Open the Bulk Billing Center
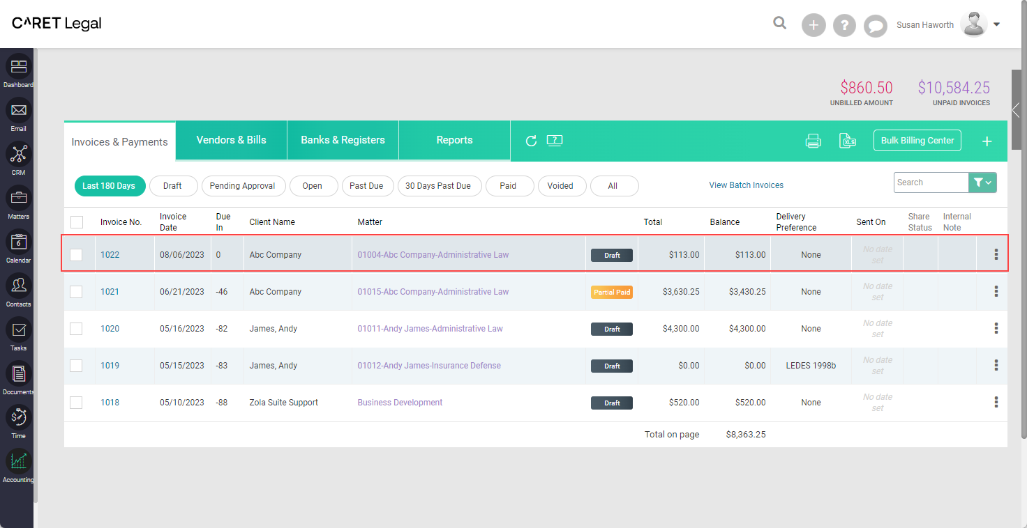Viewport: 1027px width, 528px height. tap(917, 140)
